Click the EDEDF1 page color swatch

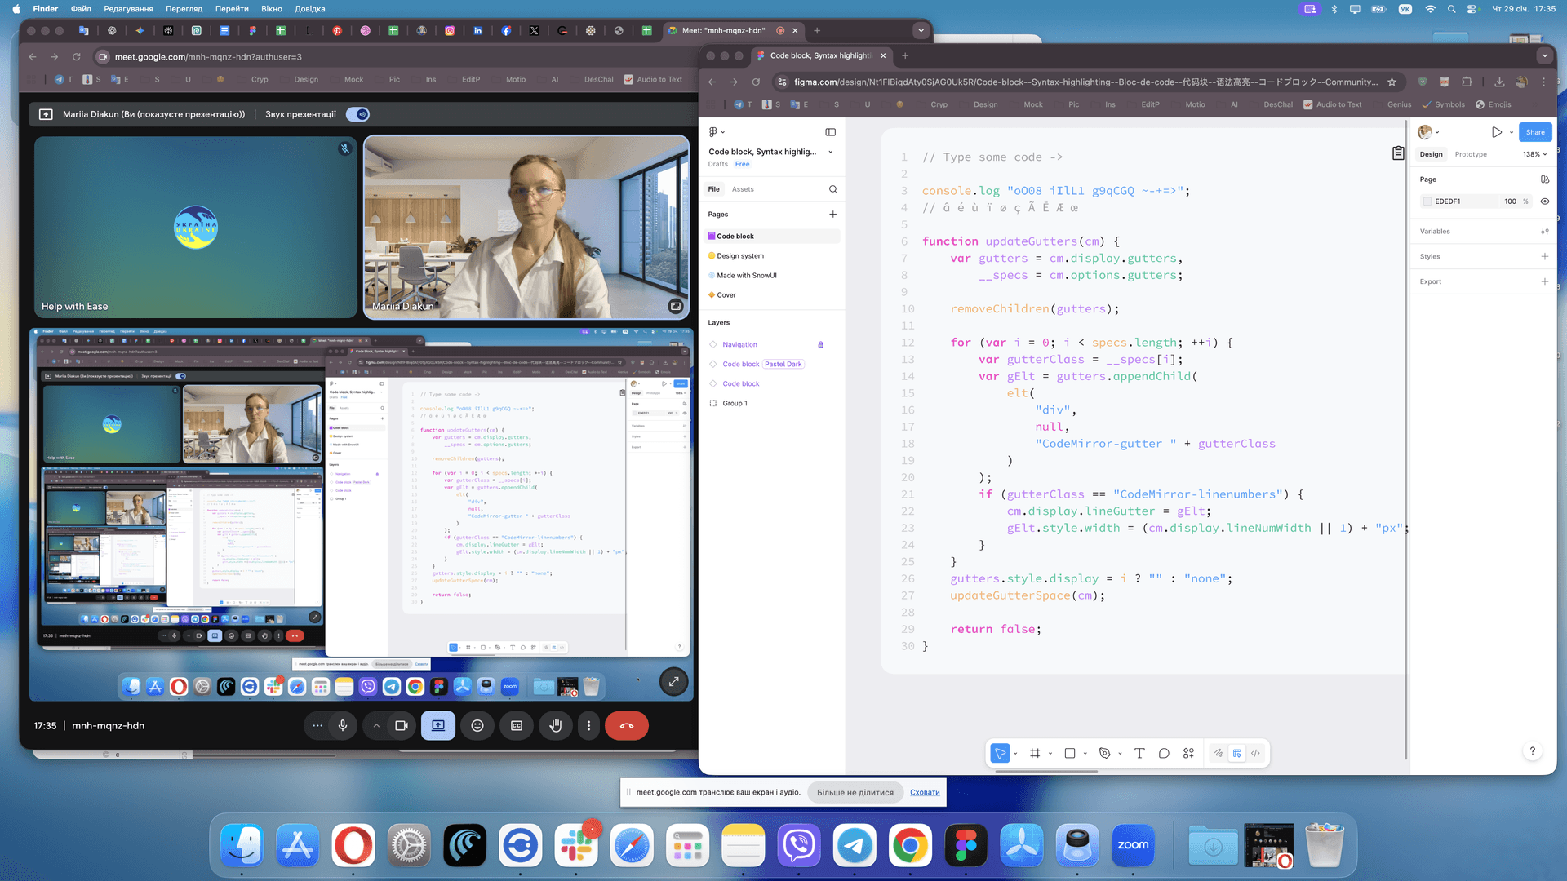pos(1427,201)
